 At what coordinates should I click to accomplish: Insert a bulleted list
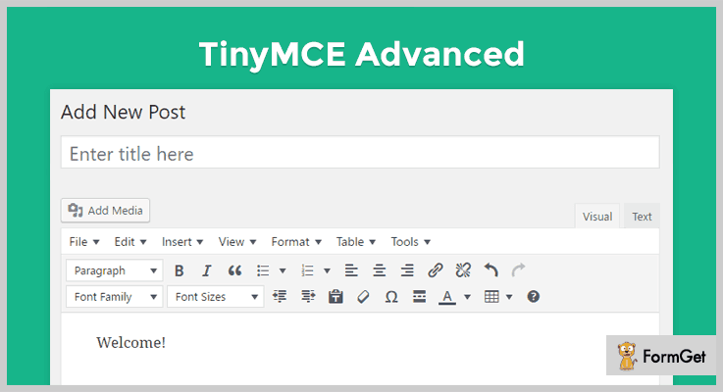tap(263, 270)
